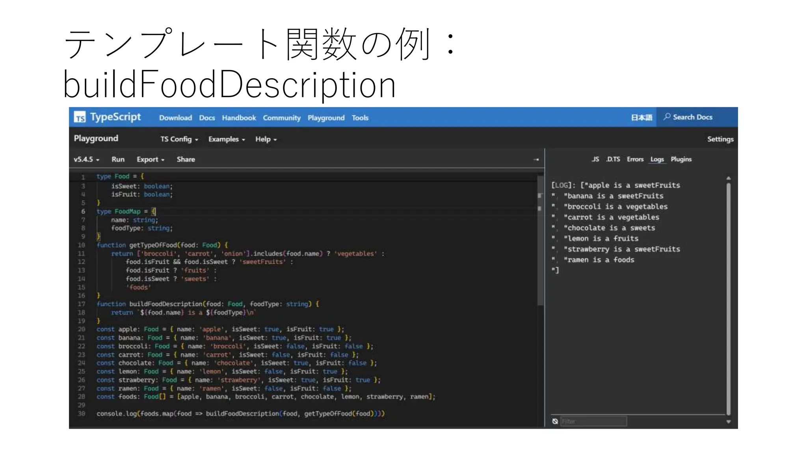Image resolution: width=807 pixels, height=453 pixels.
Task: Switch to the Errors tab
Action: pyautogui.click(x=635, y=159)
